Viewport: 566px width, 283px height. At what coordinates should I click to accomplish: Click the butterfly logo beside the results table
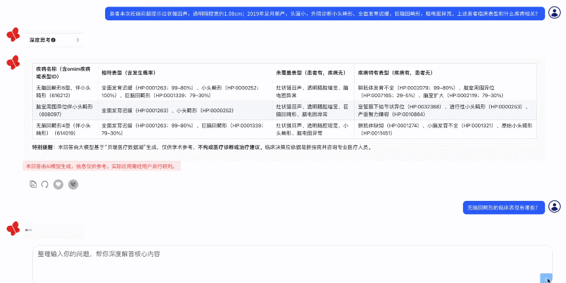click(x=13, y=62)
